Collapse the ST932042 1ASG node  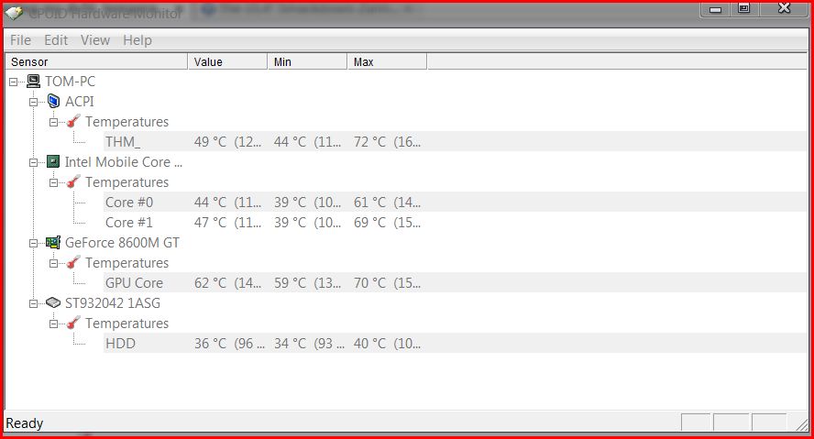point(33,304)
